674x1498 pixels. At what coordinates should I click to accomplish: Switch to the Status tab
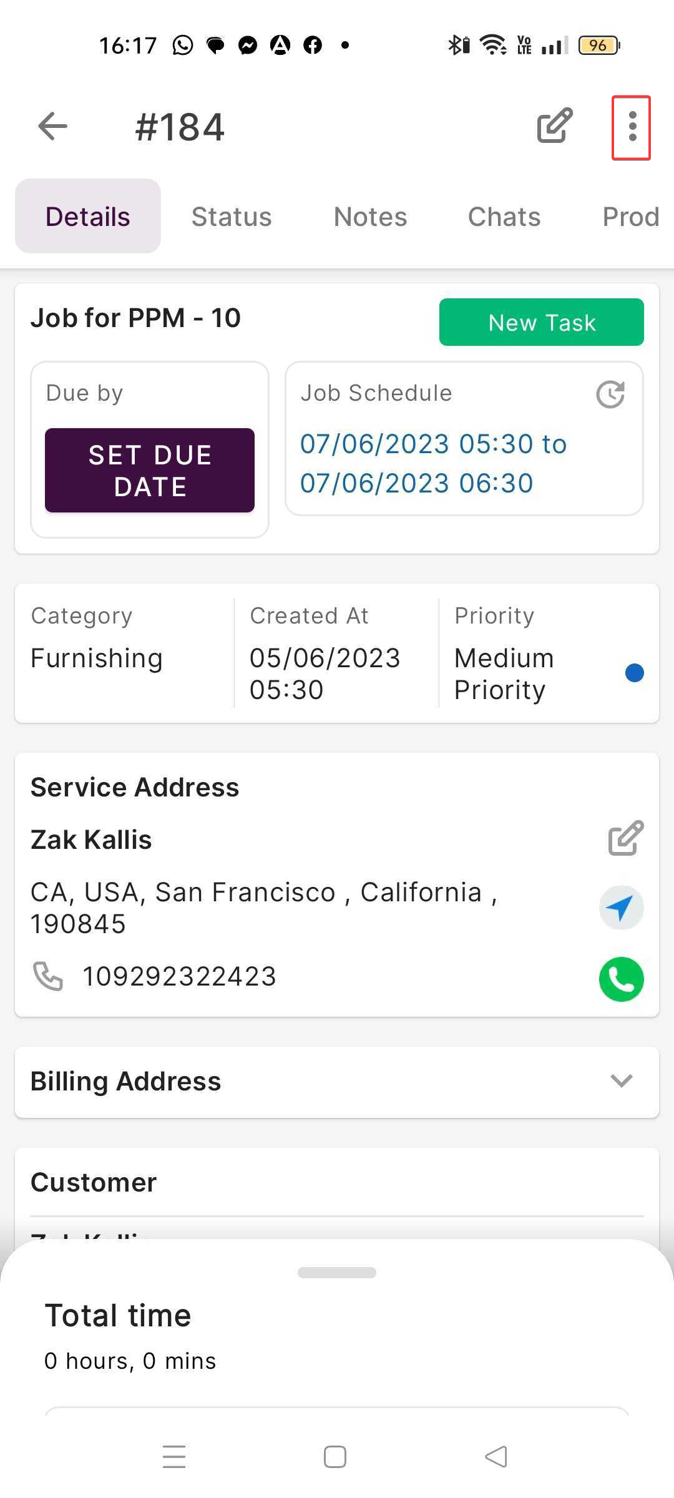232,217
